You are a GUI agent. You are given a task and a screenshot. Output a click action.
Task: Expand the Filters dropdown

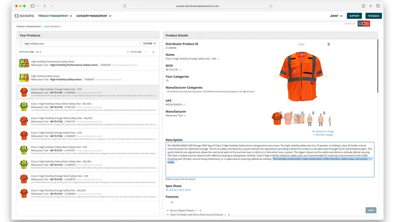[x=149, y=43]
